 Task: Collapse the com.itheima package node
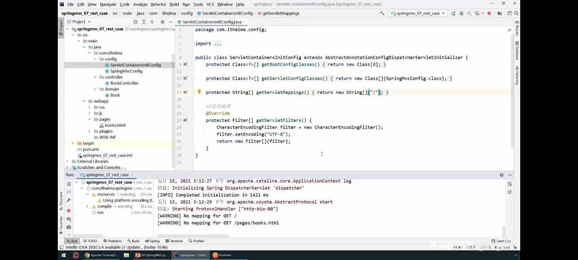(90, 53)
